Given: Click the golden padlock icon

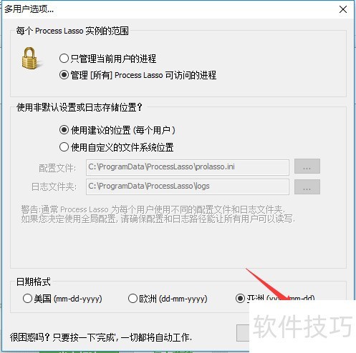Looking at the screenshot, I should [x=29, y=58].
